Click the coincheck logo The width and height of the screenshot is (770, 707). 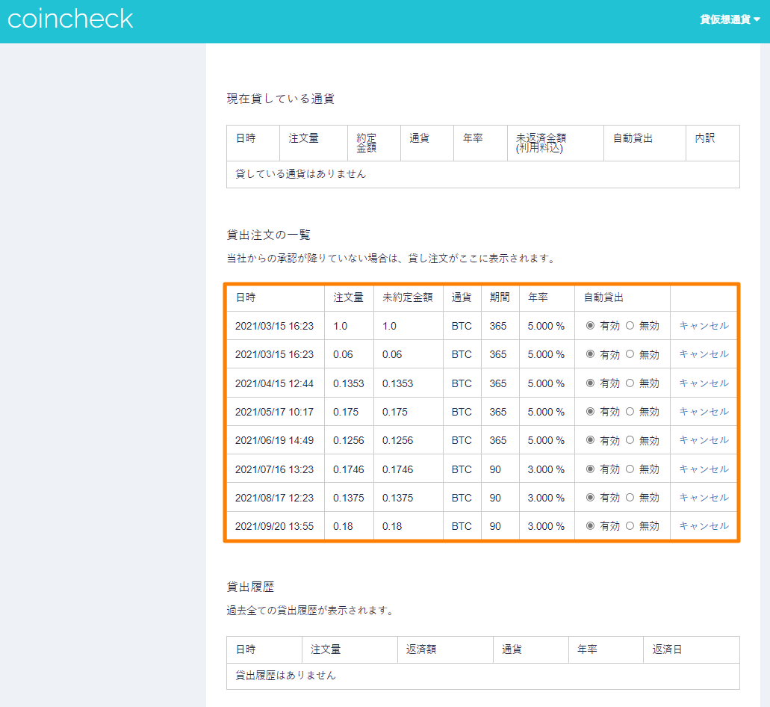coord(70,19)
